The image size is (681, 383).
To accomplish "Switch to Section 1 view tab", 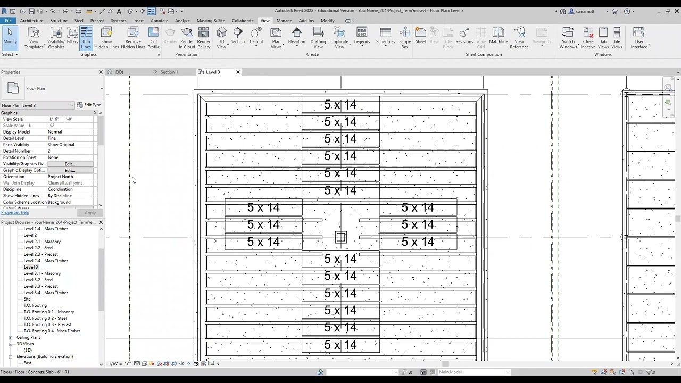I will (169, 72).
